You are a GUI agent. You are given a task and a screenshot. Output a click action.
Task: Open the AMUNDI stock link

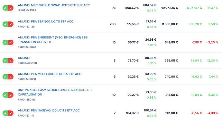point(24,58)
